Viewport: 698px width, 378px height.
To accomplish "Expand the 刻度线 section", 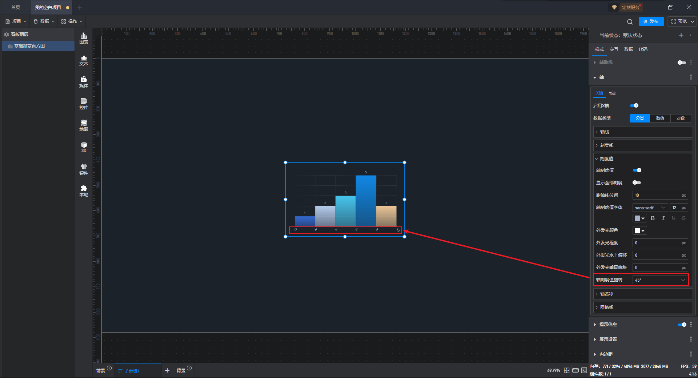I will [643, 145].
